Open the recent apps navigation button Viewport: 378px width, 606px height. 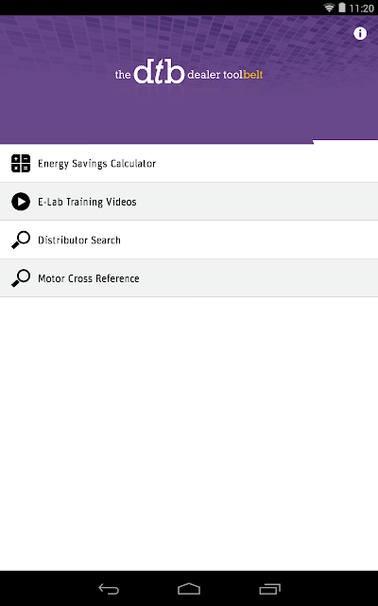point(269,589)
